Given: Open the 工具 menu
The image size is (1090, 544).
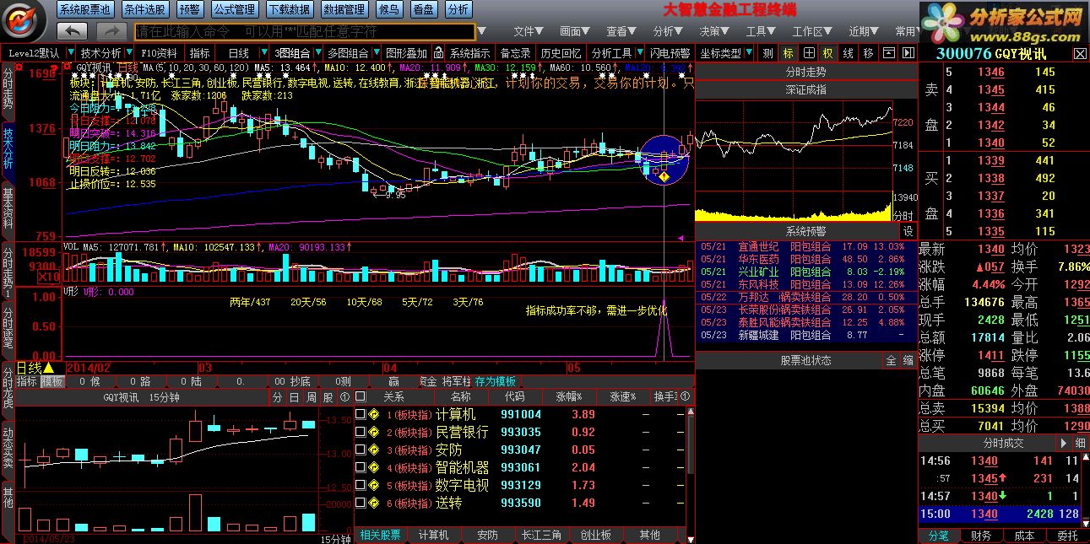Looking at the screenshot, I should pos(761,31).
